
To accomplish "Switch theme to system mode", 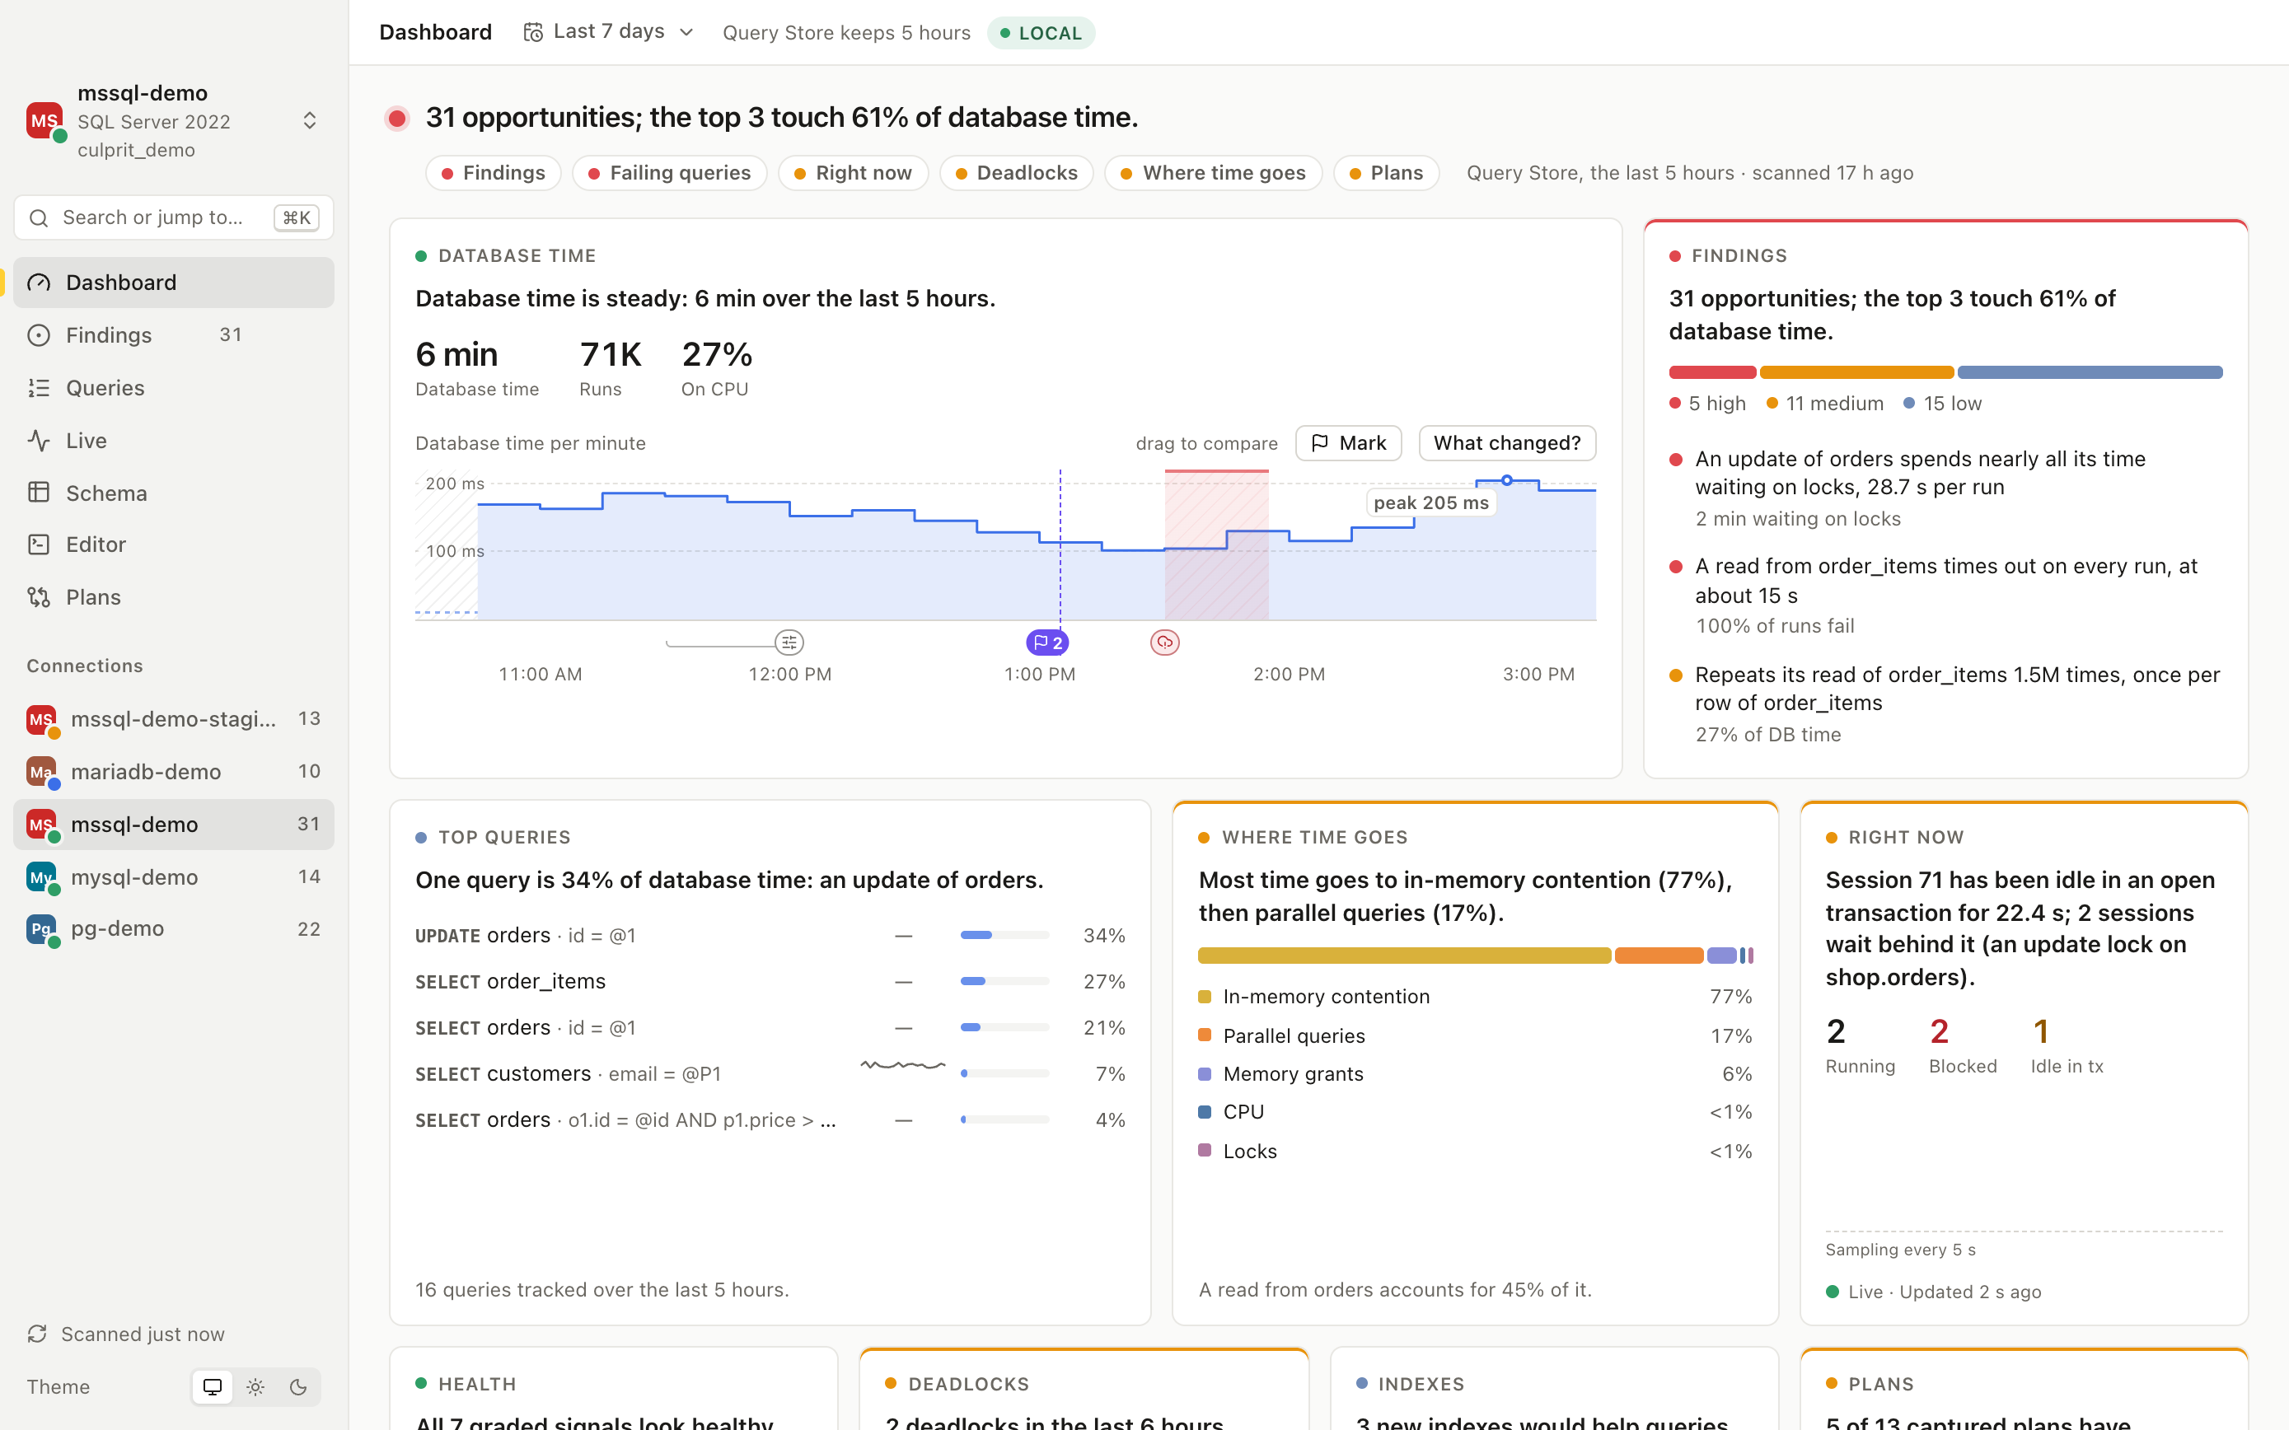I will click(212, 1386).
